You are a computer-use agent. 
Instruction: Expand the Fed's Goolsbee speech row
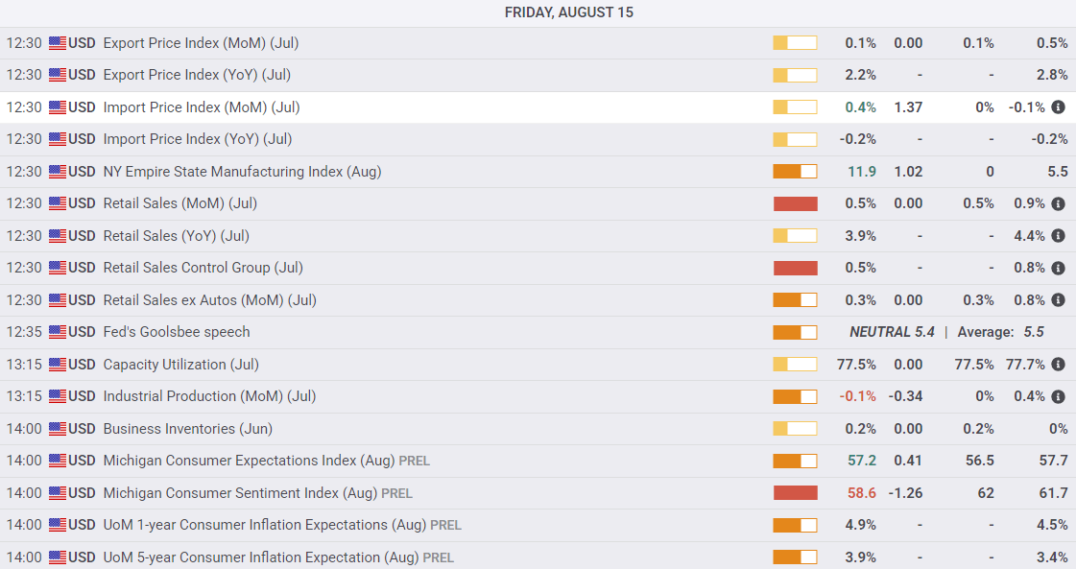pos(538,332)
